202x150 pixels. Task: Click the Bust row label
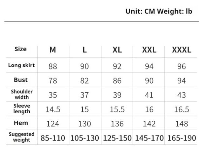(x=21, y=80)
